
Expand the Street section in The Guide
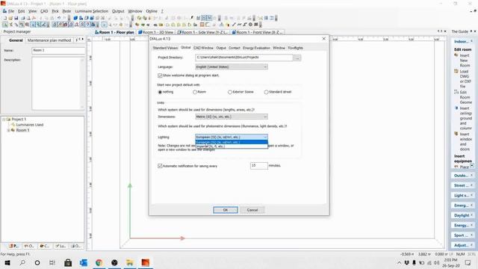462,185
